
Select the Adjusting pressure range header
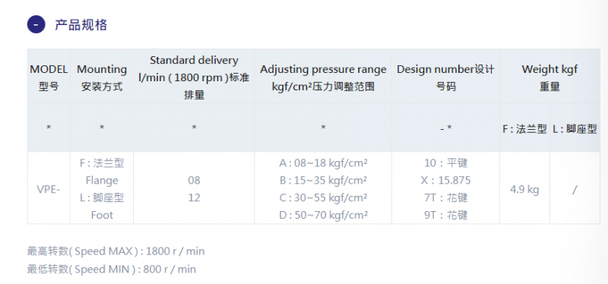[x=323, y=77]
